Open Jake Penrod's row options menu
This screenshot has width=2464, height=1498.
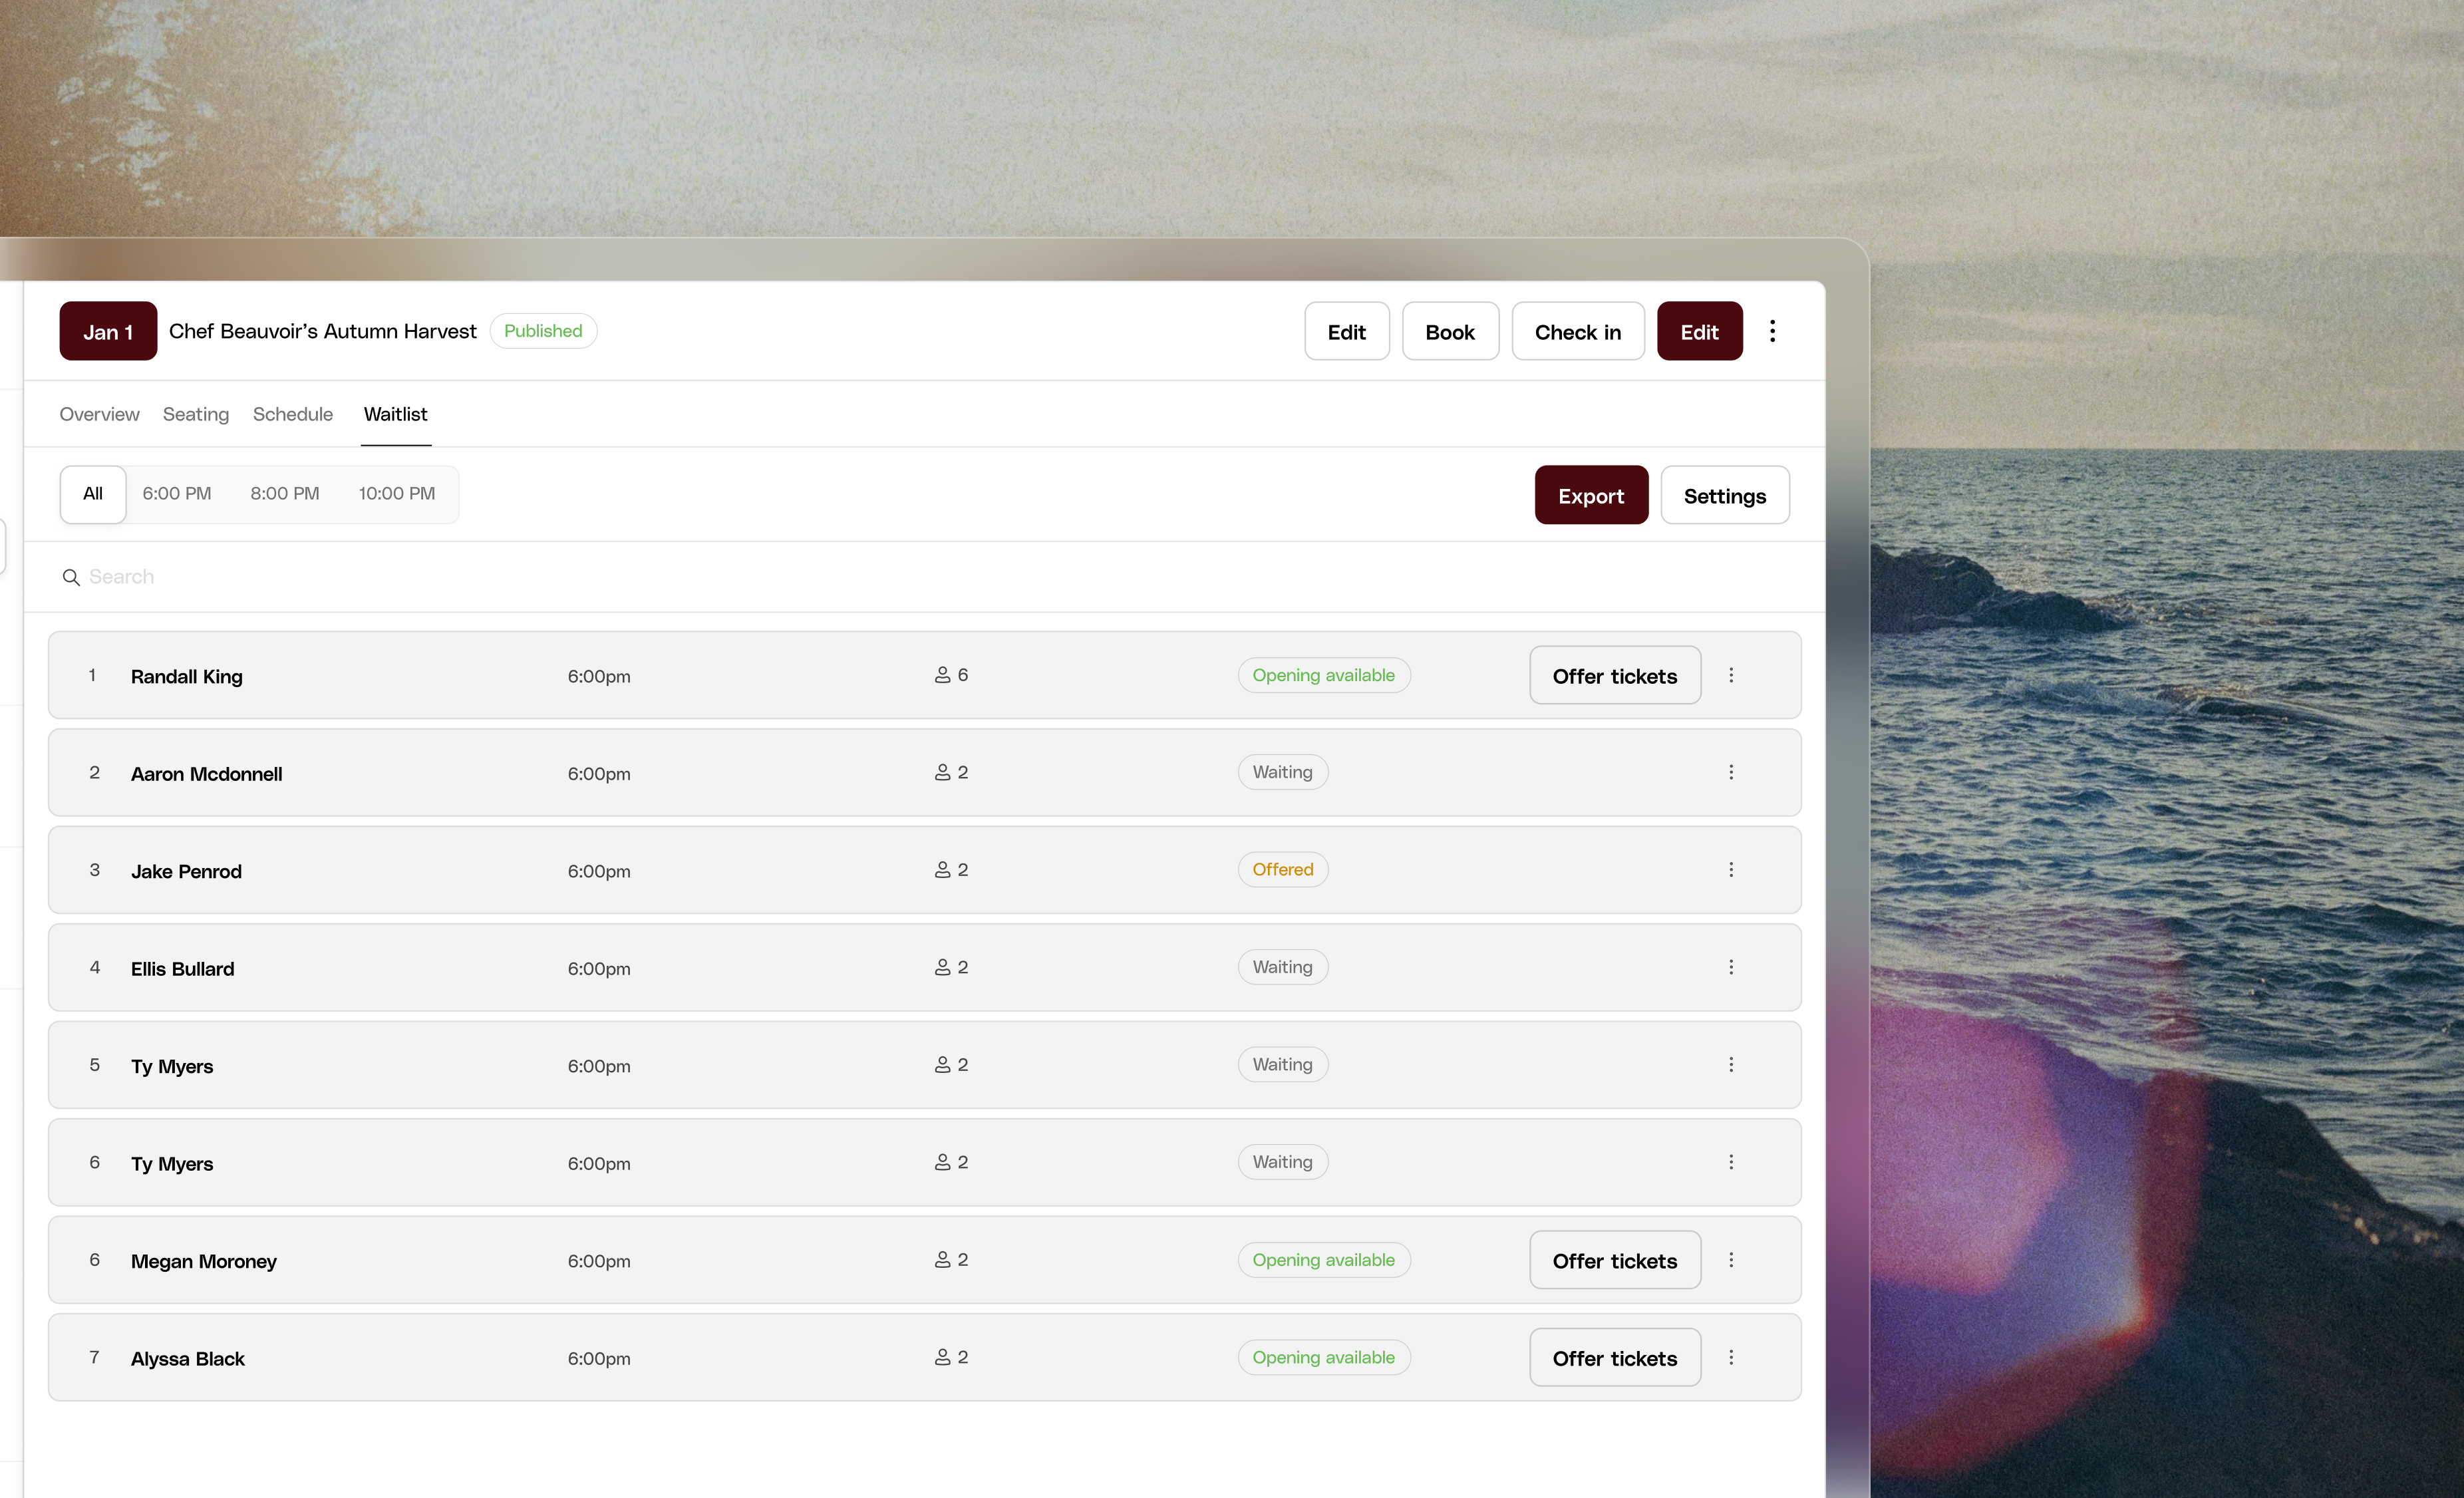click(x=1731, y=869)
